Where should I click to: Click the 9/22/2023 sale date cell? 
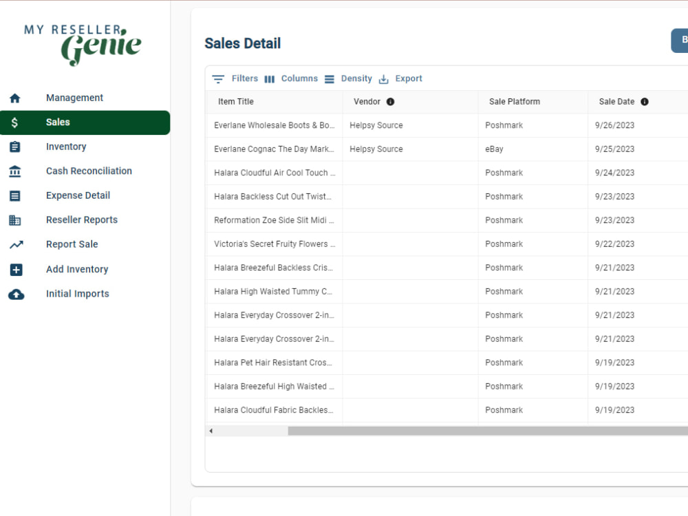(638, 244)
